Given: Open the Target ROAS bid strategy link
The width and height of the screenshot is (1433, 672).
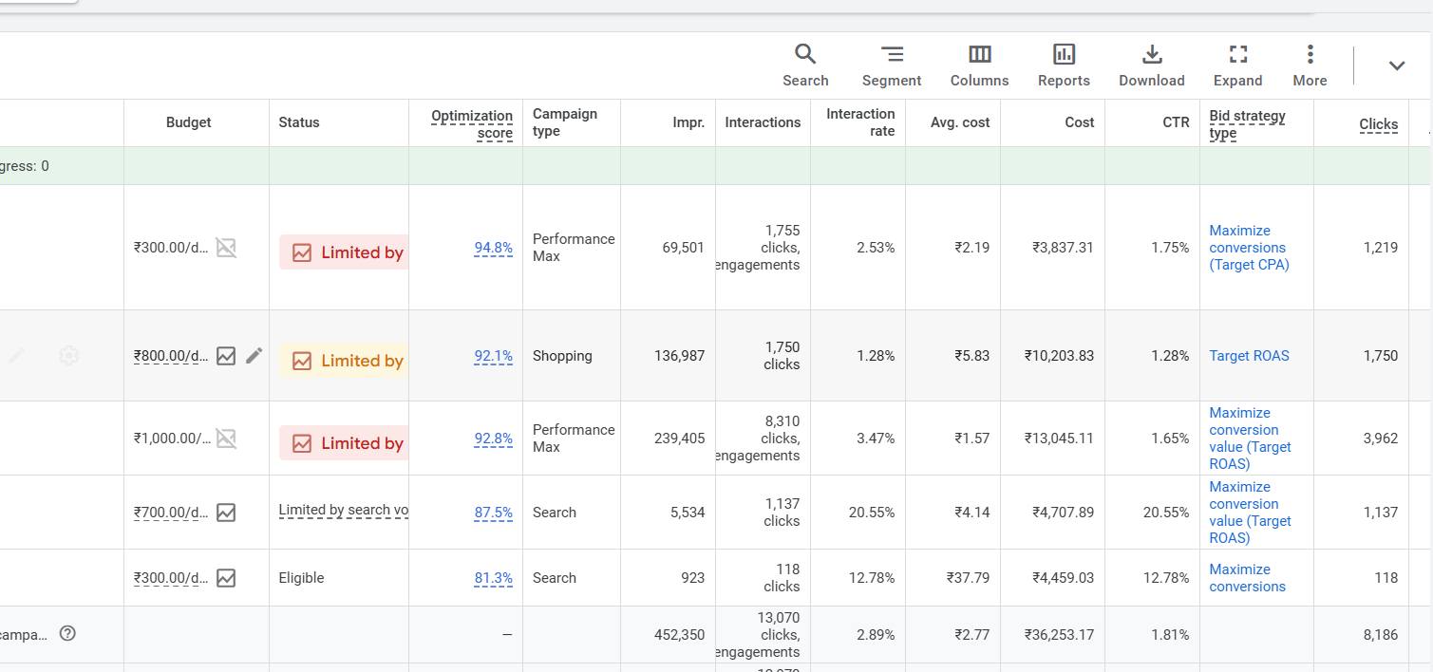Looking at the screenshot, I should coord(1249,356).
